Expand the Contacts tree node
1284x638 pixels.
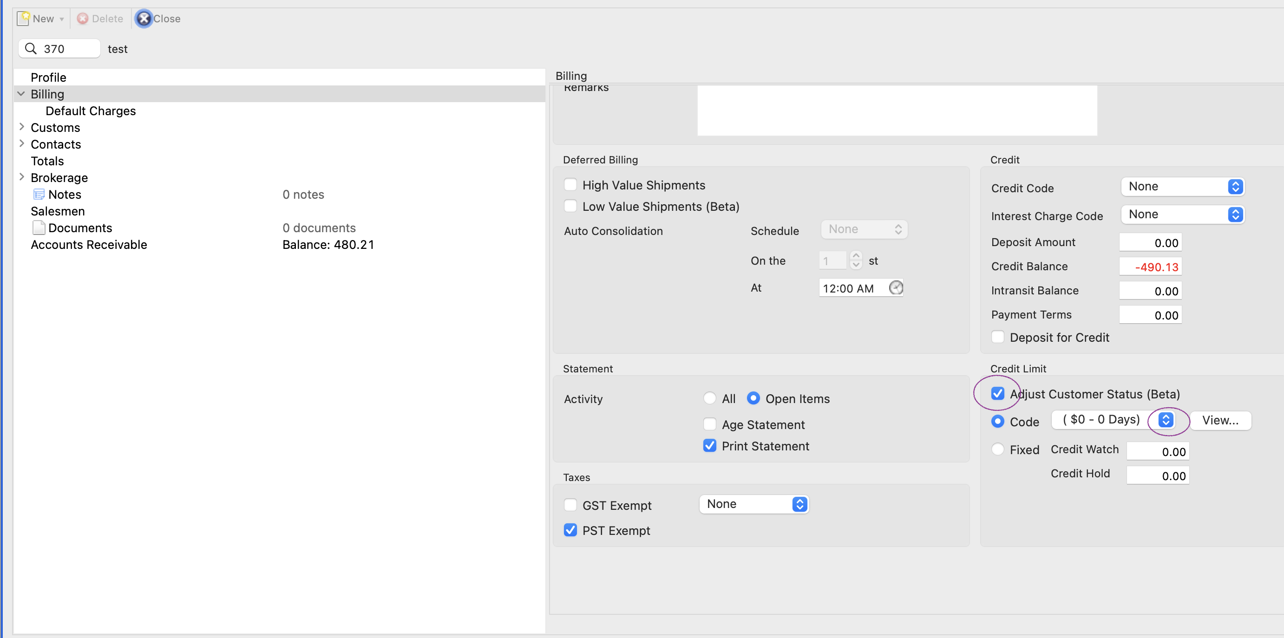coord(21,143)
